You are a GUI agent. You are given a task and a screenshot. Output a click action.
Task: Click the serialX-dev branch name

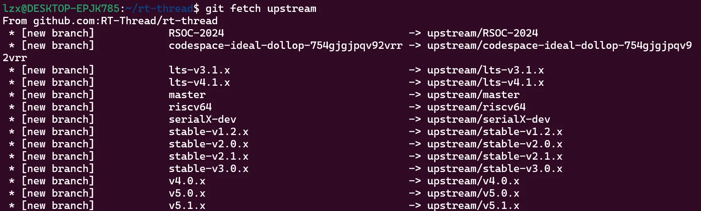click(202, 119)
